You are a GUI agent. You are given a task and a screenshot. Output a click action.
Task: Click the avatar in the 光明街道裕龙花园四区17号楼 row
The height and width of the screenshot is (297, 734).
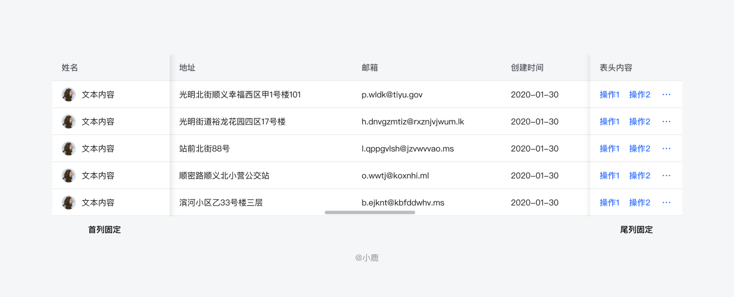(69, 121)
